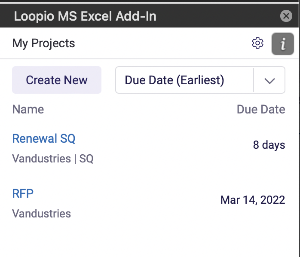Click the Vandustries subtitle under RFP
The image size is (300, 257).
pos(42,214)
